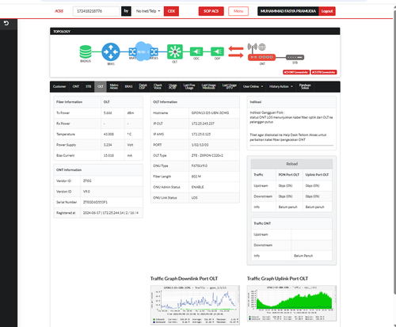Screen dimensions: 396x327
Task: Click the ONU Link Status value LOS
Action: (195, 198)
